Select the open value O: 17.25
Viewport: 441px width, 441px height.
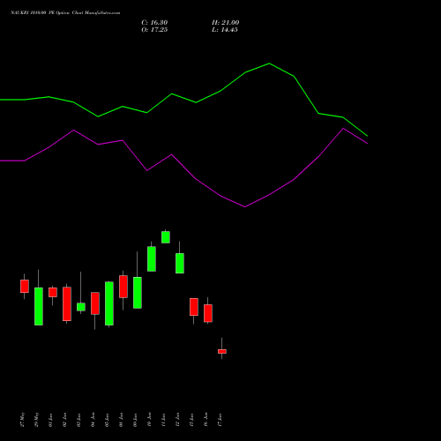pos(154,30)
